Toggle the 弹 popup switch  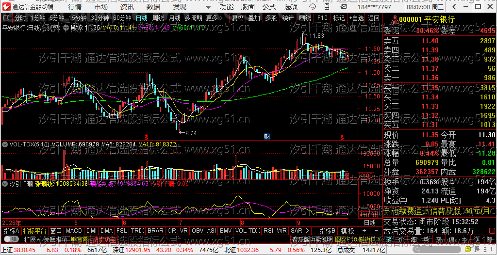12,239
